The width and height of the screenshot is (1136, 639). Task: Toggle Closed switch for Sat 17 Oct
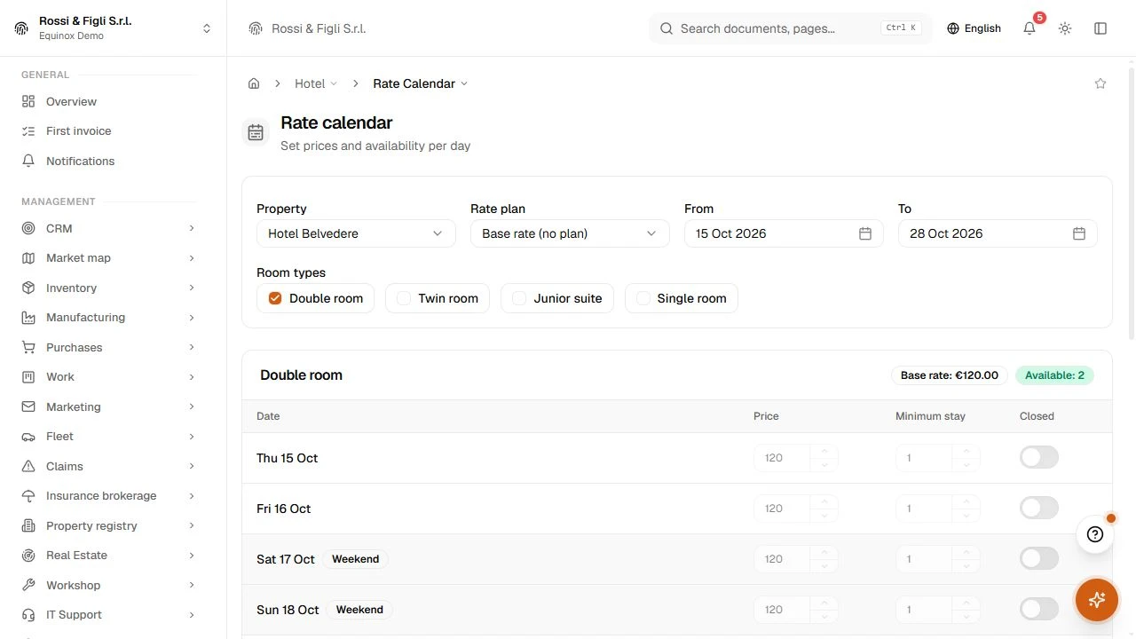pos(1039,558)
